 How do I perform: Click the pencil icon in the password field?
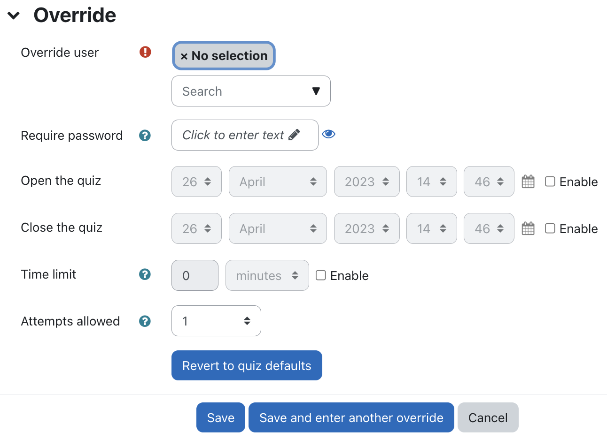pyautogui.click(x=294, y=135)
